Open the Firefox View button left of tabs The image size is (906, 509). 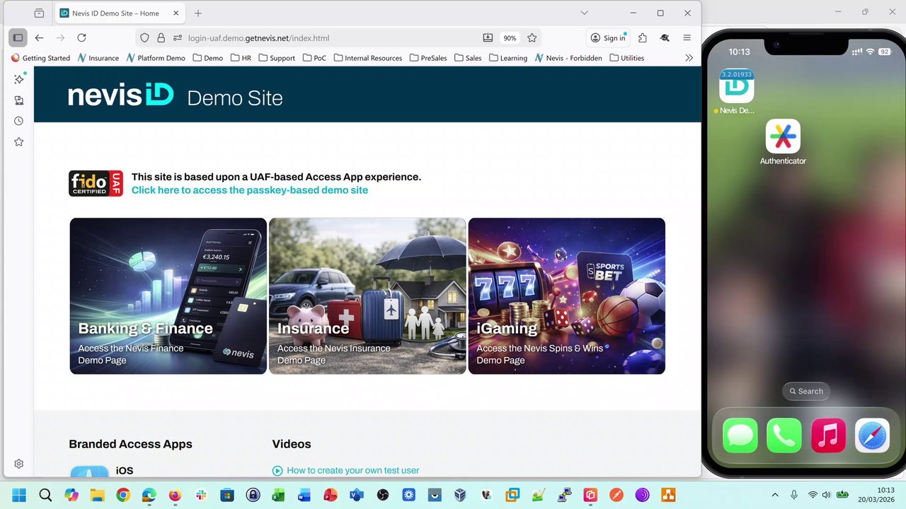pyautogui.click(x=39, y=13)
